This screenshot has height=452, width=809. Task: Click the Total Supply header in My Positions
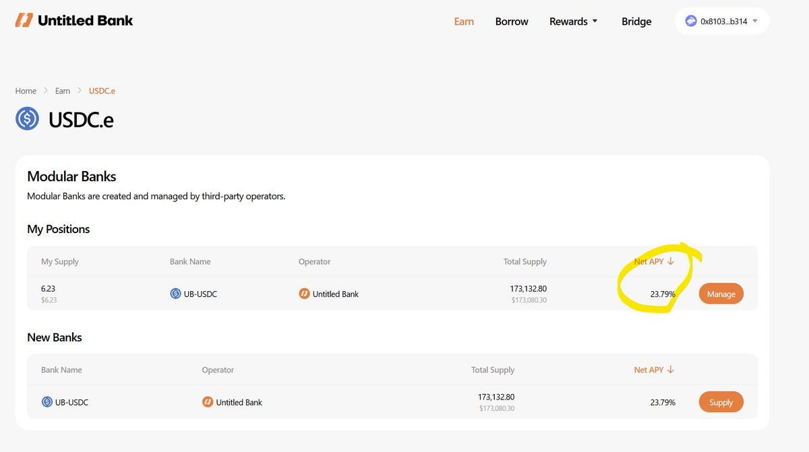coord(525,261)
